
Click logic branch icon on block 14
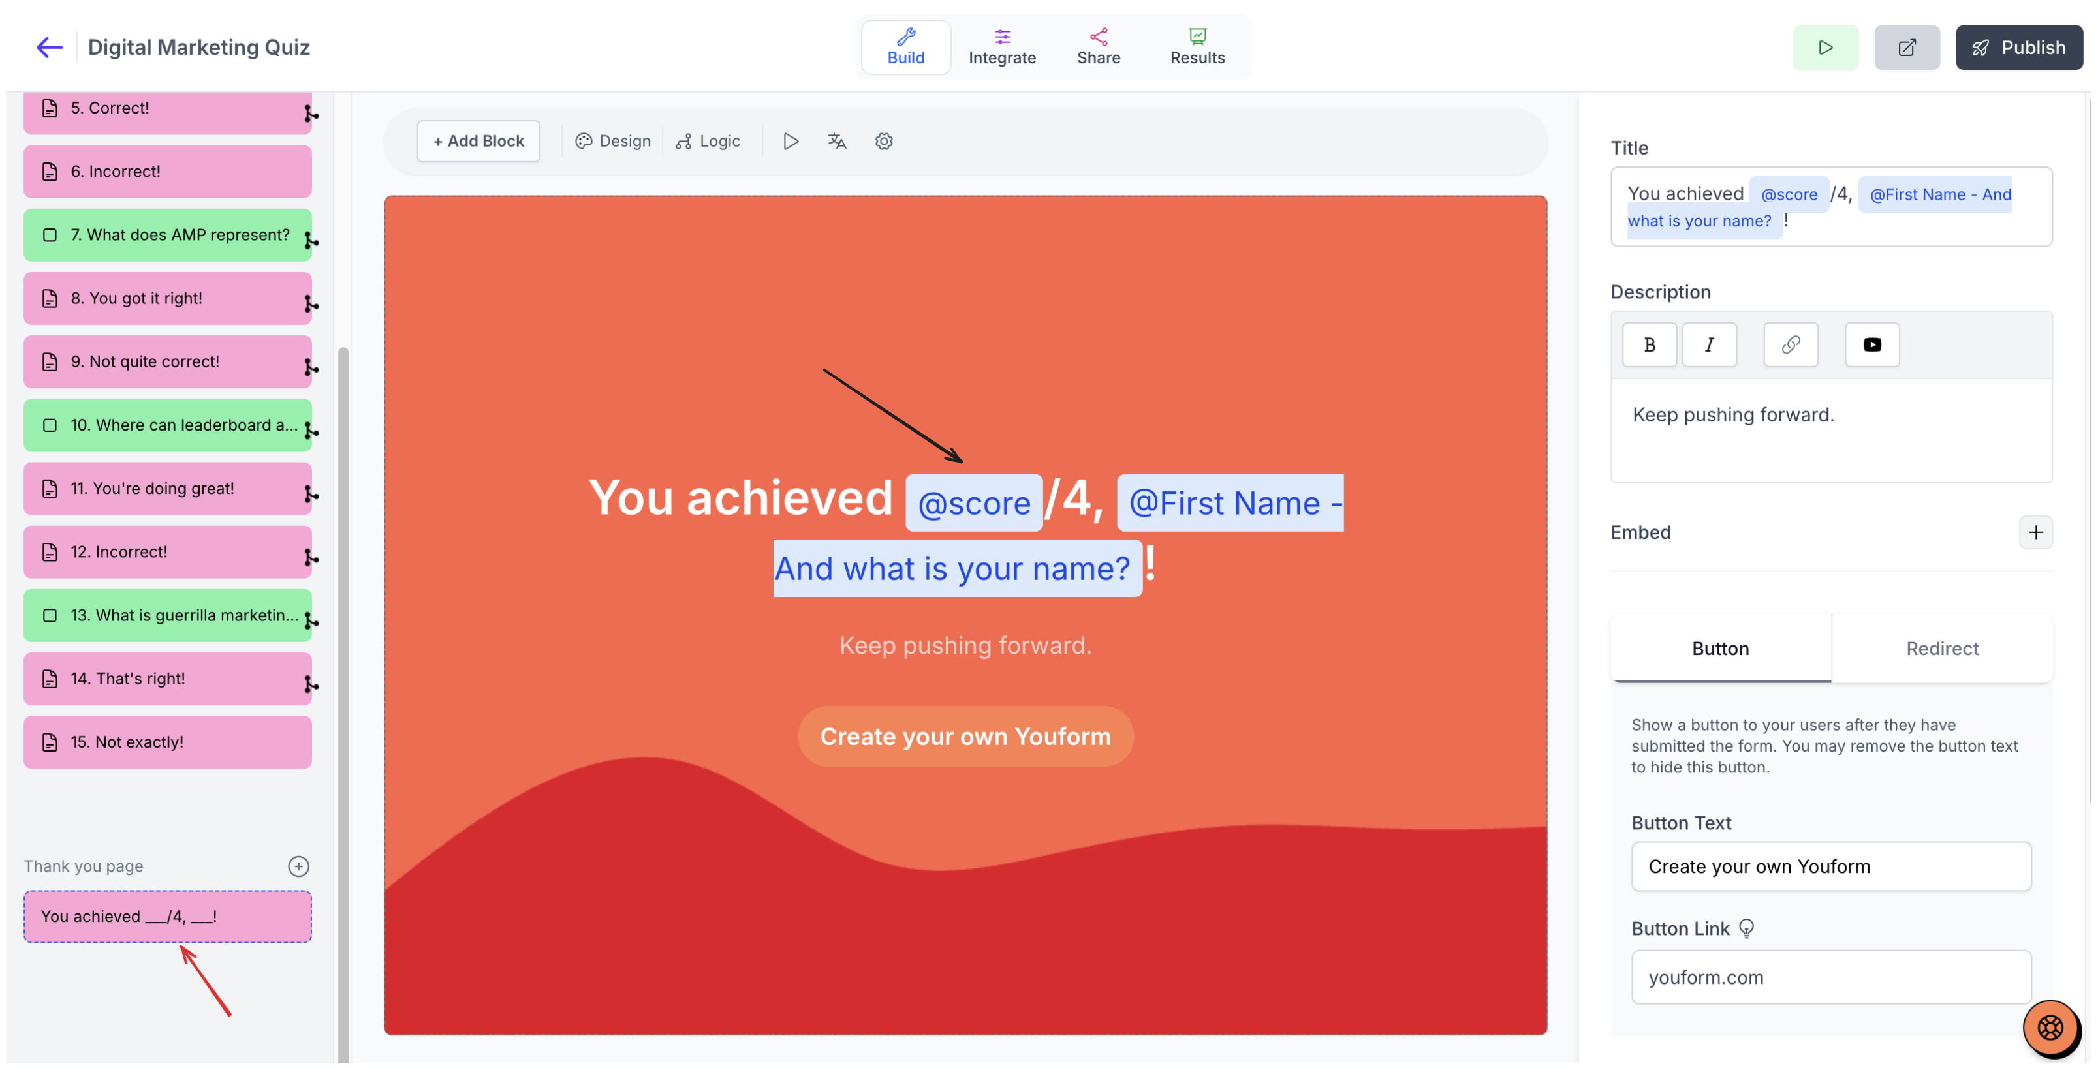[x=310, y=685]
